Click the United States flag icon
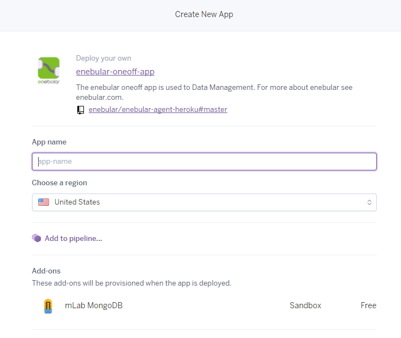401x338 pixels. click(x=44, y=202)
